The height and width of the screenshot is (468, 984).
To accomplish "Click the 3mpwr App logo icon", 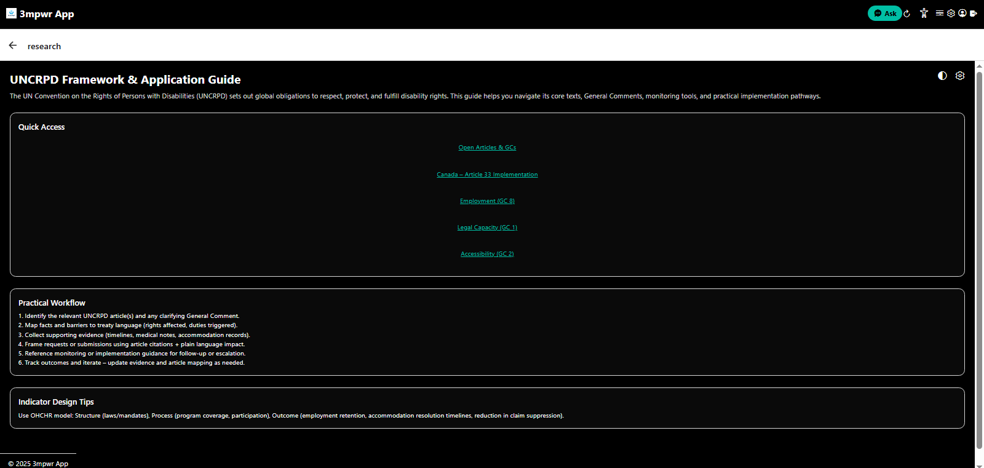I will coord(11,14).
